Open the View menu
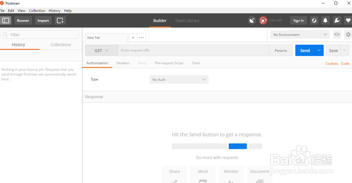Image resolution: width=352 pixels, height=183 pixels. tap(21, 11)
